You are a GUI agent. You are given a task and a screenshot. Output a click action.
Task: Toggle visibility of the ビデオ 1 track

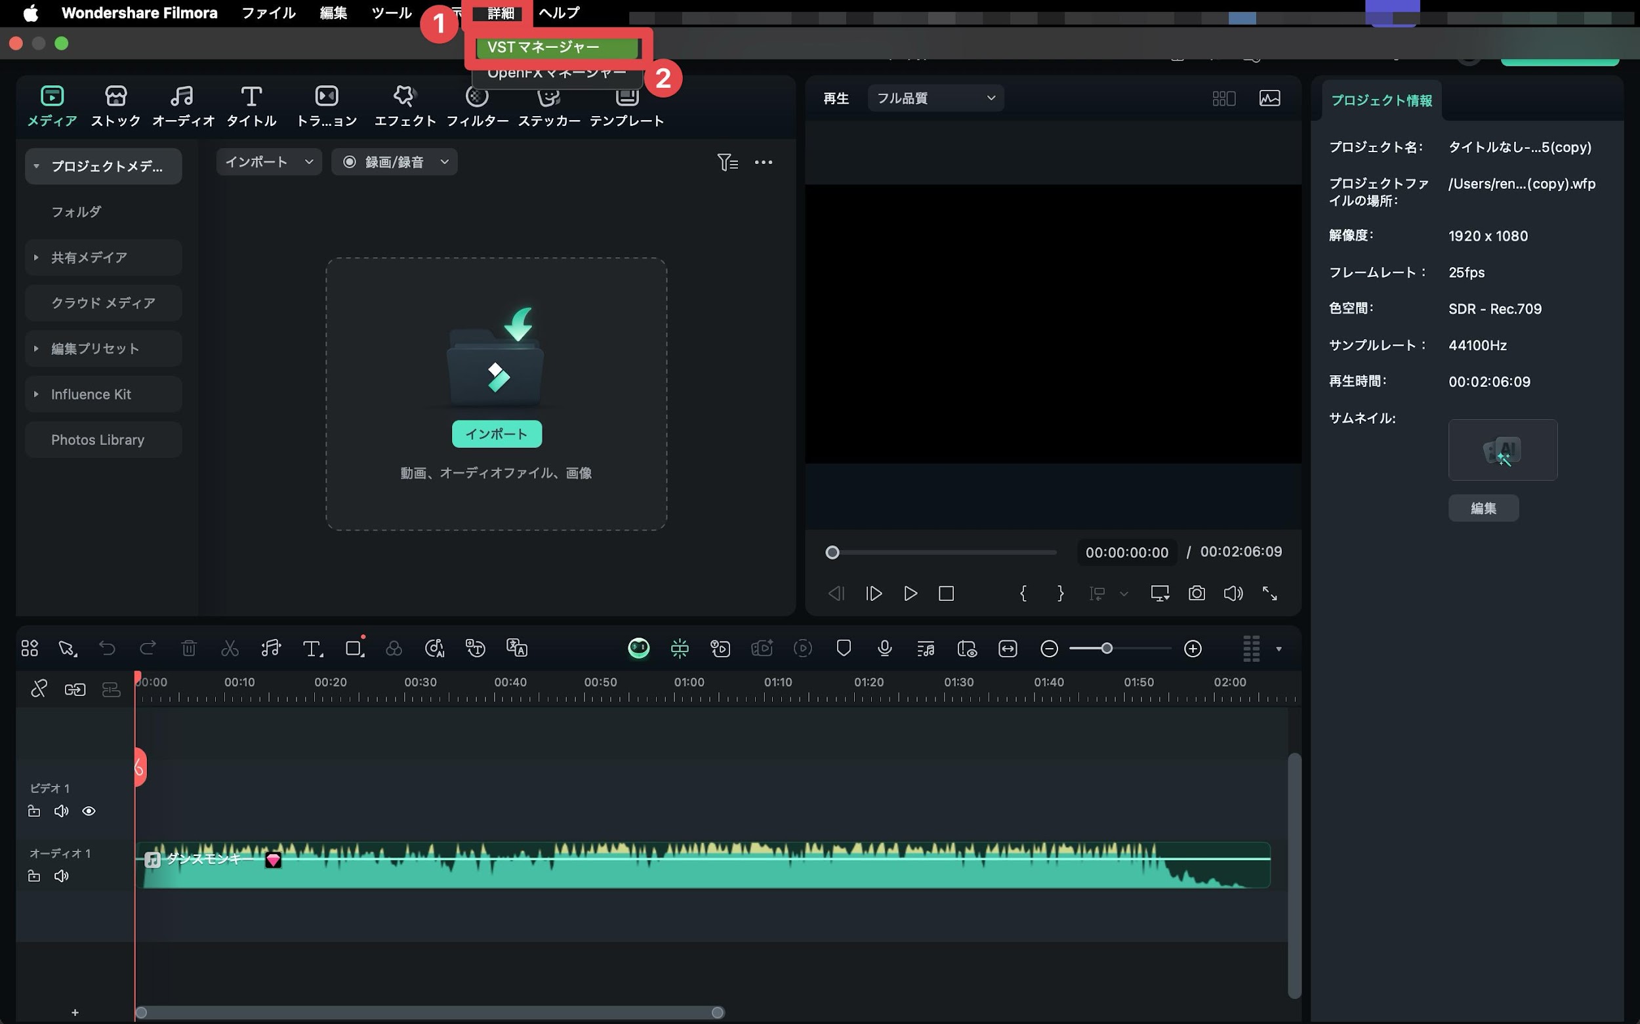90,811
